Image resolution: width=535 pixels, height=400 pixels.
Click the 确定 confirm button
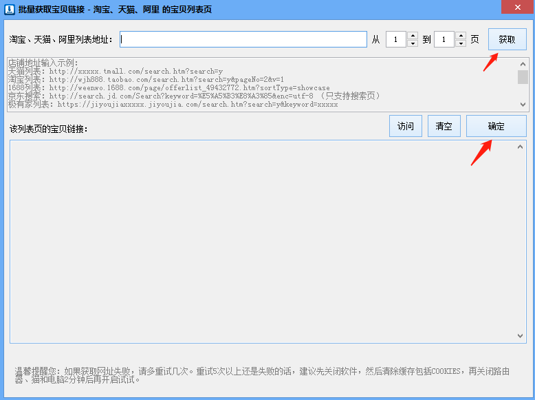pyautogui.click(x=496, y=126)
